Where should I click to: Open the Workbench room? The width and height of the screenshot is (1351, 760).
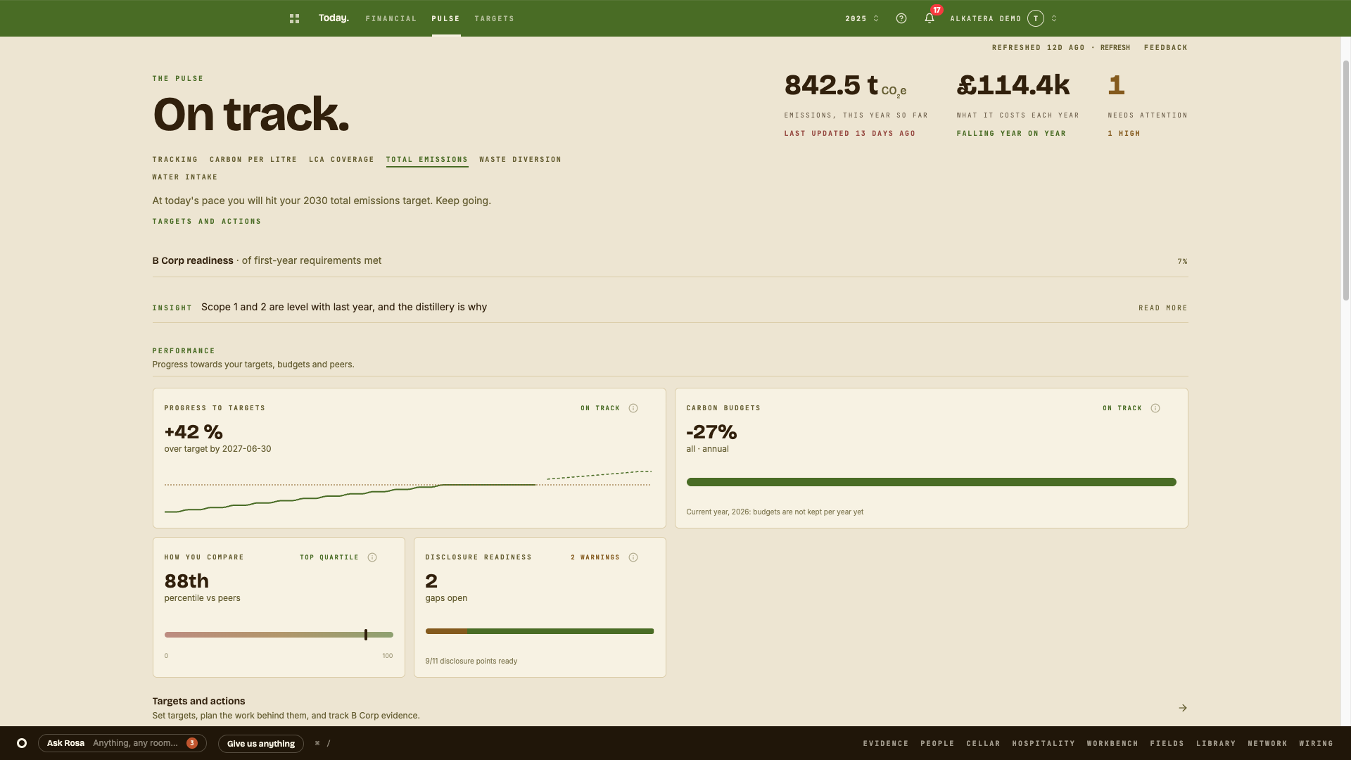(1112, 744)
